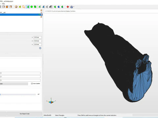Image resolution: width=158 pixels, height=118 pixels.
Task: Choose the green pentagon Select Surfaces tool
Action: point(32,7)
